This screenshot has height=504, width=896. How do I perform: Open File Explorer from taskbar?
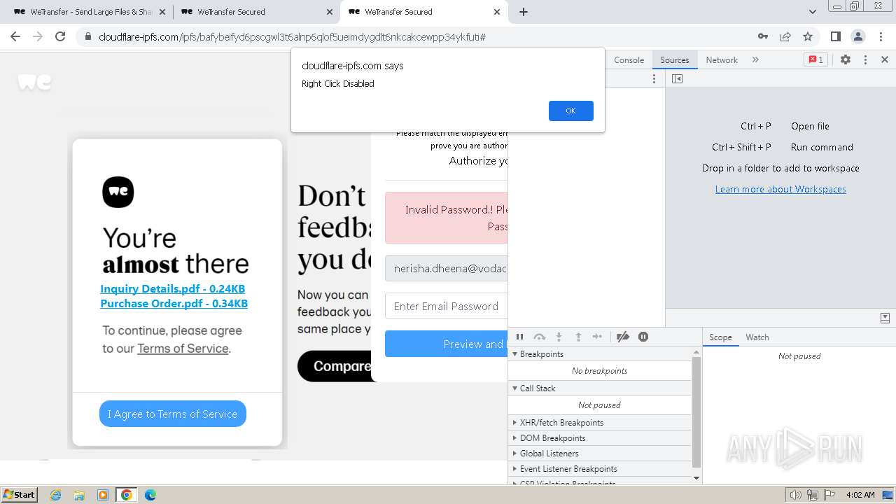(x=79, y=495)
